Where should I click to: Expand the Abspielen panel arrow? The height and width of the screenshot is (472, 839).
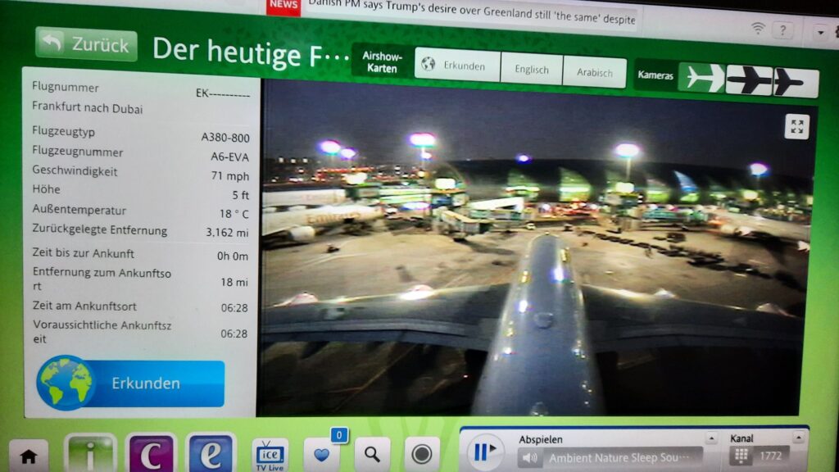(710, 438)
